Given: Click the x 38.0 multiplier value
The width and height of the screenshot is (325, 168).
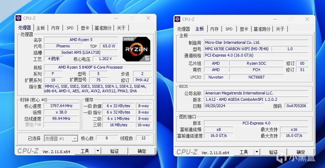Looking at the screenshot, I should tap(61, 112).
